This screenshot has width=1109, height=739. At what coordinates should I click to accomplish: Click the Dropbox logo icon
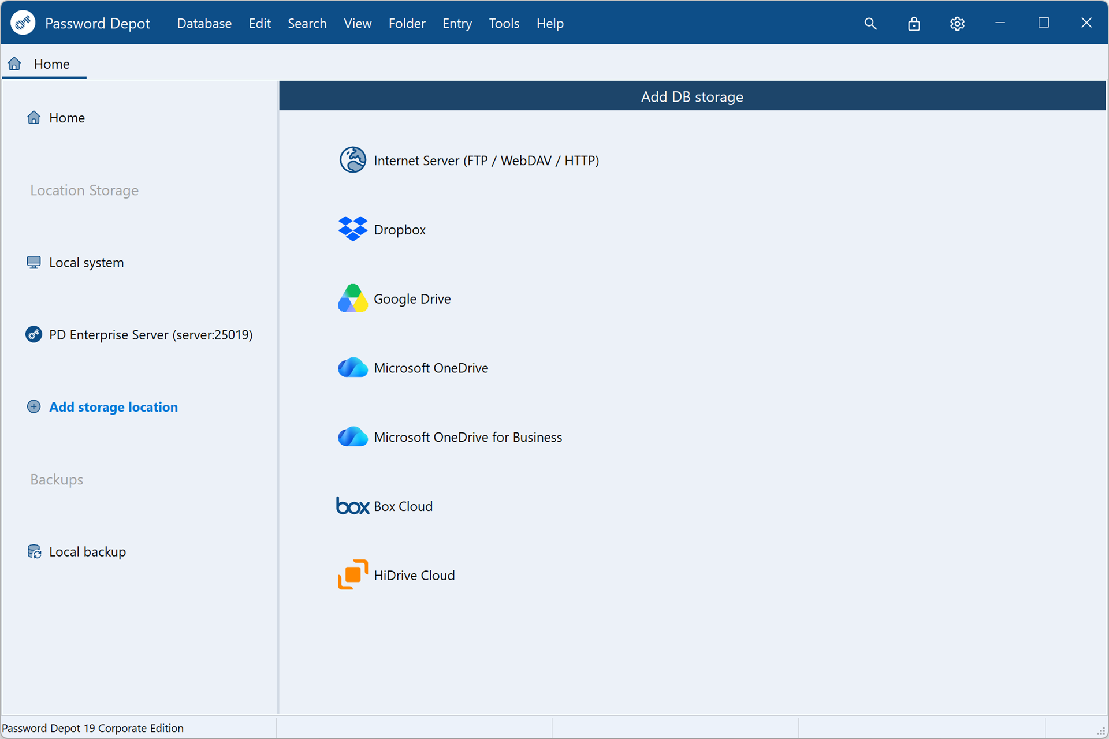[352, 229]
